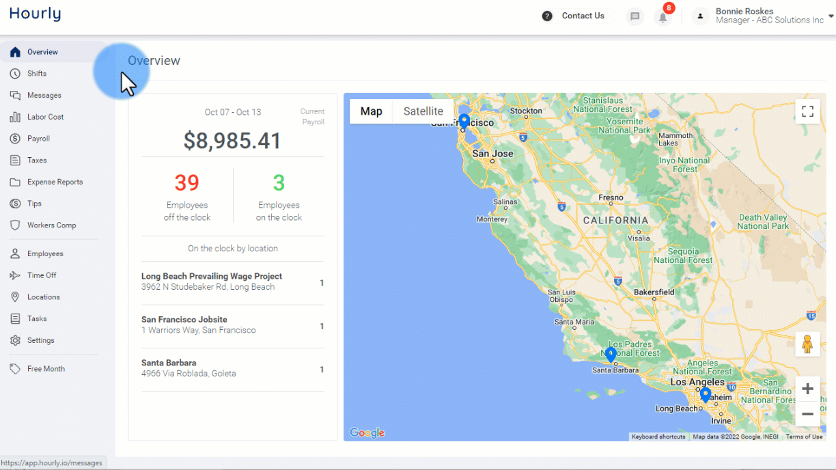The image size is (836, 470).
Task: Select San Francisco Jobsite location row
Action: 232,325
